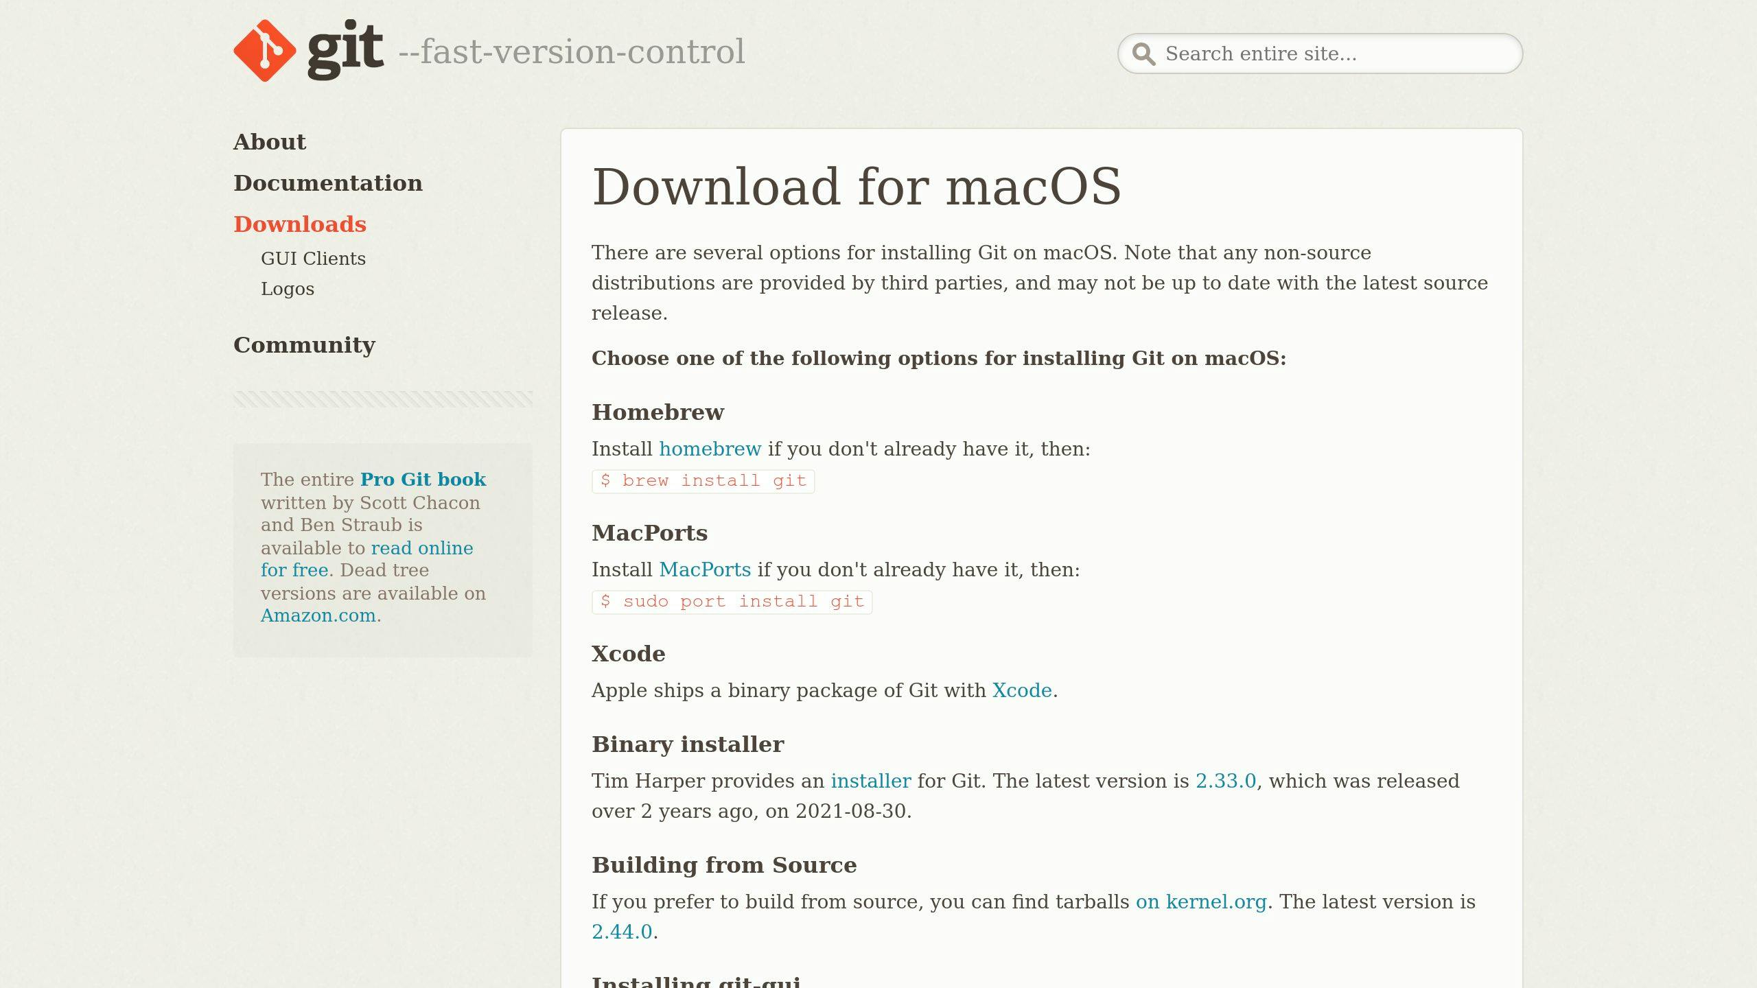Viewport: 1757px width, 988px height.
Task: Visit the Amazon.com link
Action: [318, 615]
